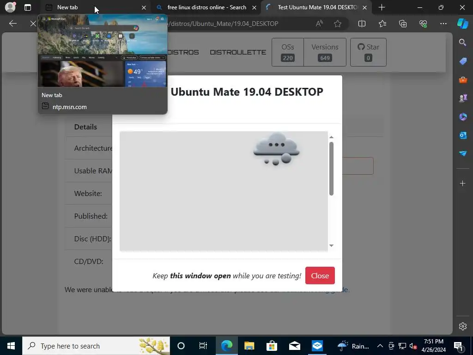This screenshot has height=355, width=473.
Task: Click the dialog scrollbar thumb
Action: click(331, 169)
